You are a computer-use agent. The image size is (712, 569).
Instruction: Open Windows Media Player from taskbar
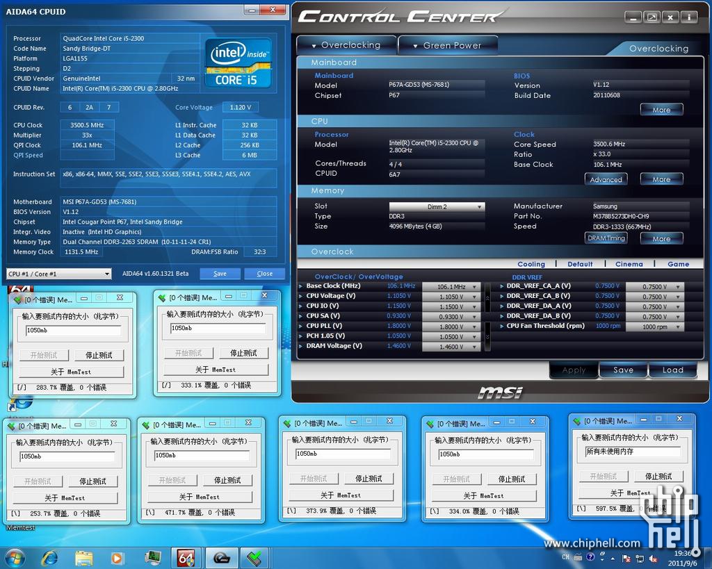pyautogui.click(x=117, y=558)
